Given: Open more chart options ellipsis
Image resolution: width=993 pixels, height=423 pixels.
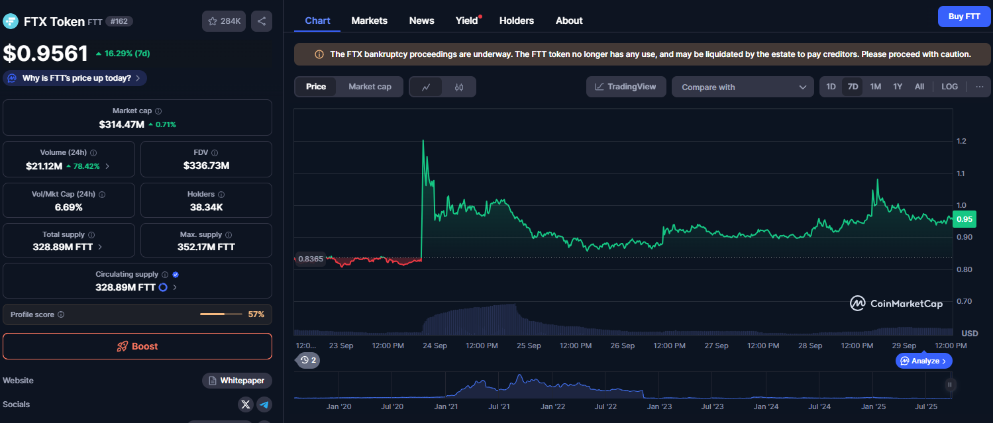Looking at the screenshot, I should point(979,87).
